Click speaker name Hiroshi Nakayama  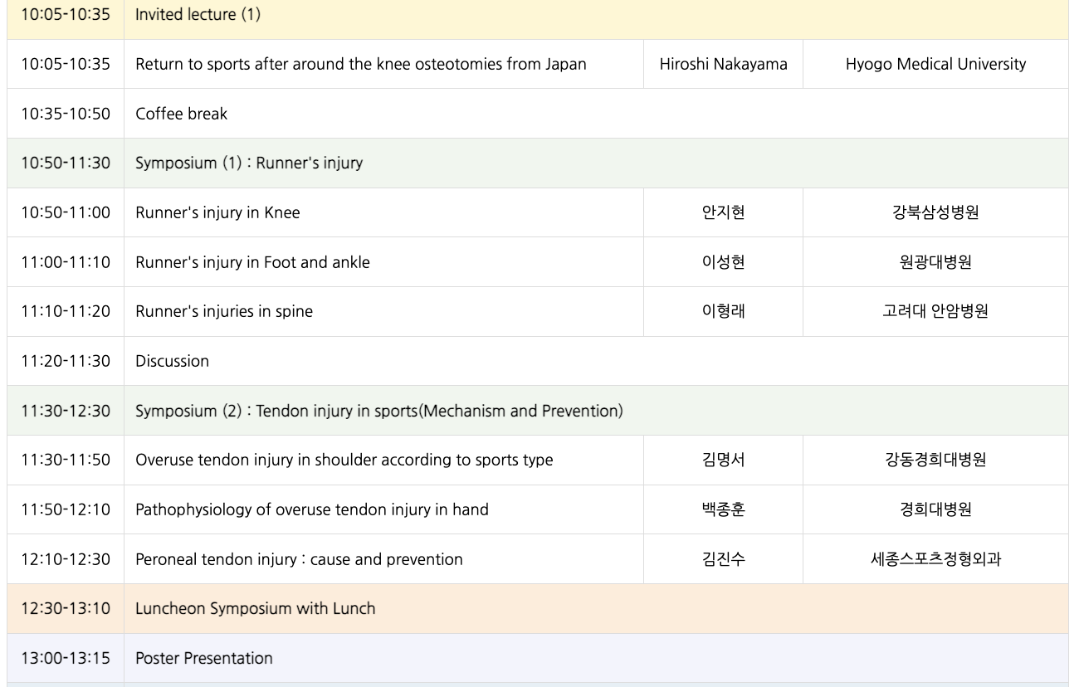coord(723,64)
